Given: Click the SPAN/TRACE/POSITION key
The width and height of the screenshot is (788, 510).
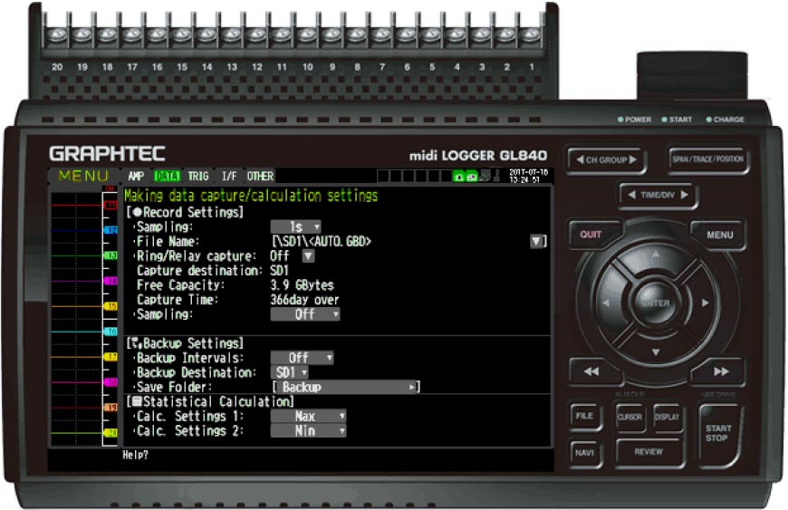Looking at the screenshot, I should coord(707,159).
